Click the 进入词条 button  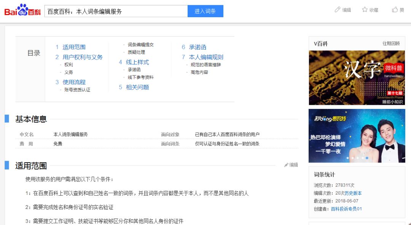coord(205,11)
